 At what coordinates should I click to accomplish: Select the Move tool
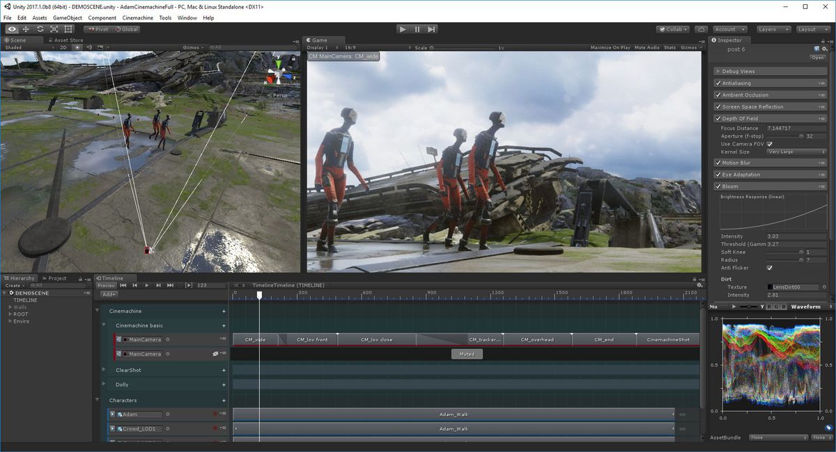coord(26,29)
